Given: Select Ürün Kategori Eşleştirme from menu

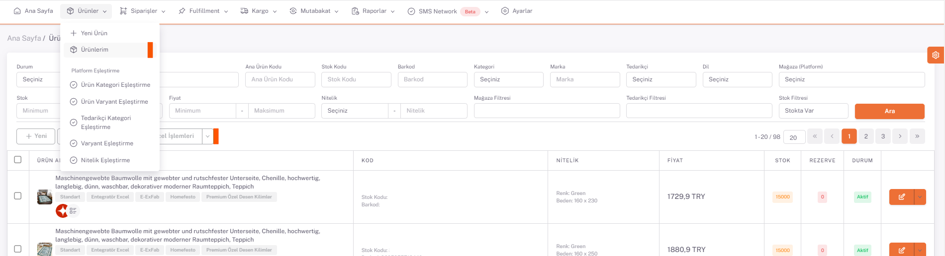Looking at the screenshot, I should (115, 85).
